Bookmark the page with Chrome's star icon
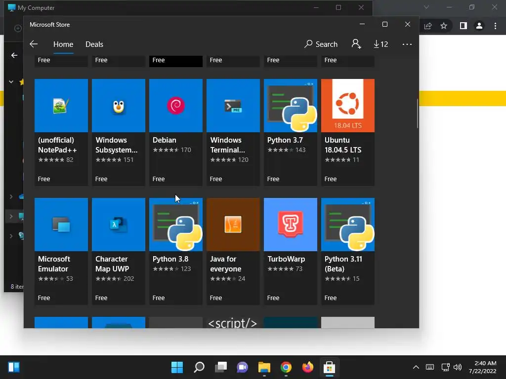 444,26
